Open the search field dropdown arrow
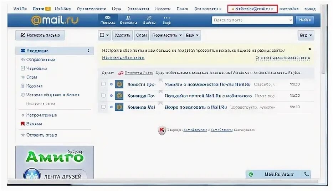The image size is (333, 191). (x=291, y=20)
